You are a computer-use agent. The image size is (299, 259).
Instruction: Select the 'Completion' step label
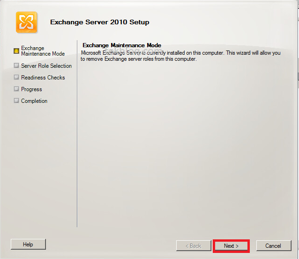tap(34, 101)
